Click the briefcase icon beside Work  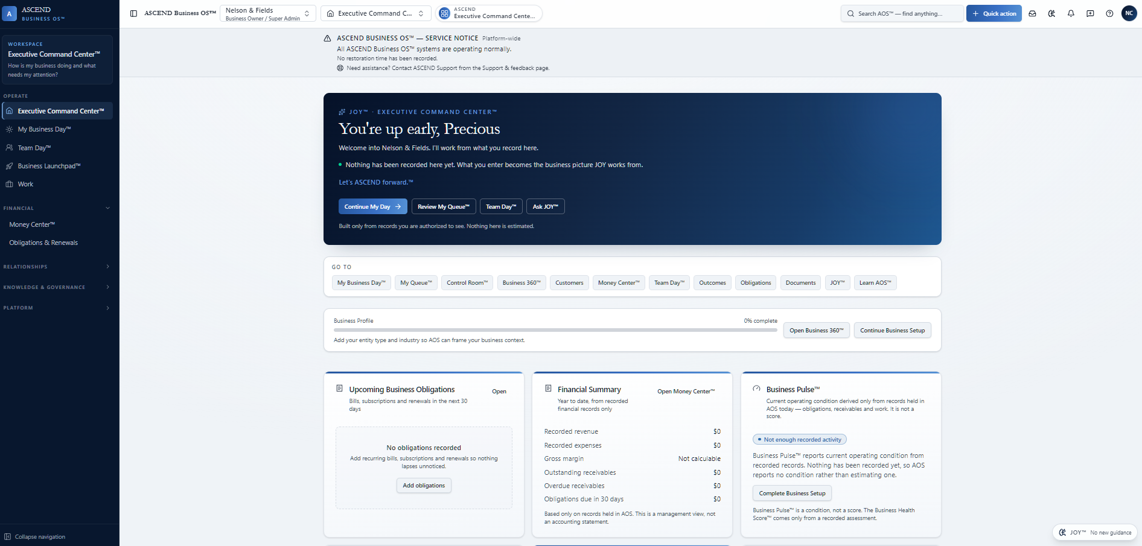[9, 184]
